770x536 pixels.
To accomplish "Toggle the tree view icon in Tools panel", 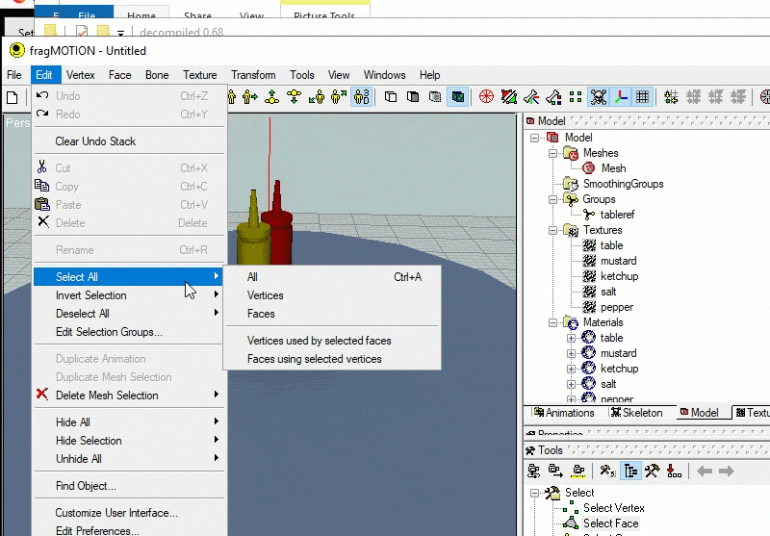I will [630, 472].
